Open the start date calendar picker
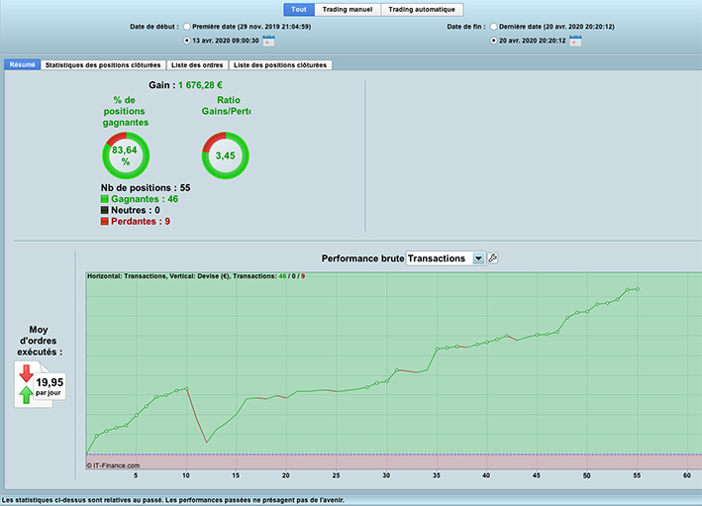The image size is (702, 506). (x=268, y=41)
